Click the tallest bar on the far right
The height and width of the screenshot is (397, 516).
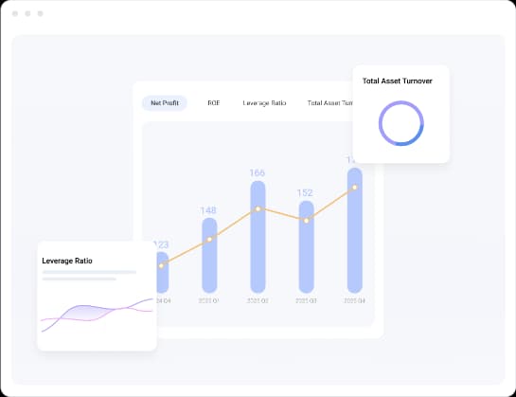point(355,230)
